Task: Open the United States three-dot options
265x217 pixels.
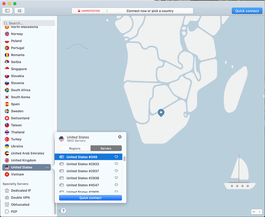Action: 47,167
